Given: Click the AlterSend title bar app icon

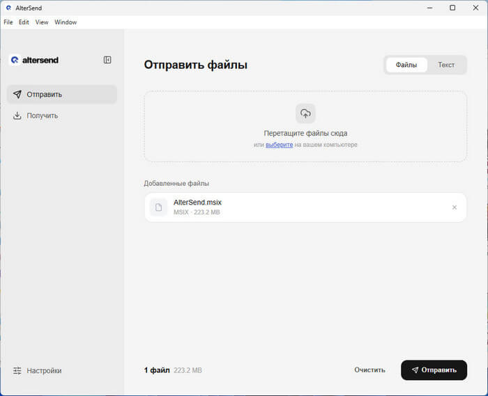Looking at the screenshot, I should (8, 8).
